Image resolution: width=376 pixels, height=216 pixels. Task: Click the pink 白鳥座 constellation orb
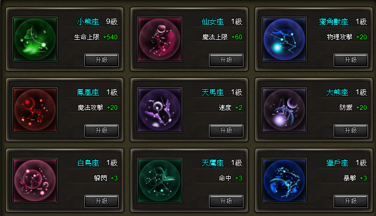click(x=35, y=180)
